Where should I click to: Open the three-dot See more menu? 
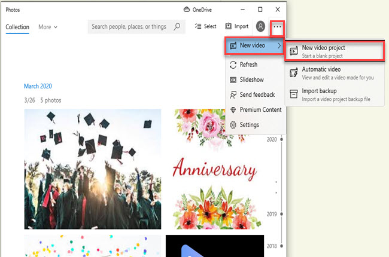click(x=277, y=27)
